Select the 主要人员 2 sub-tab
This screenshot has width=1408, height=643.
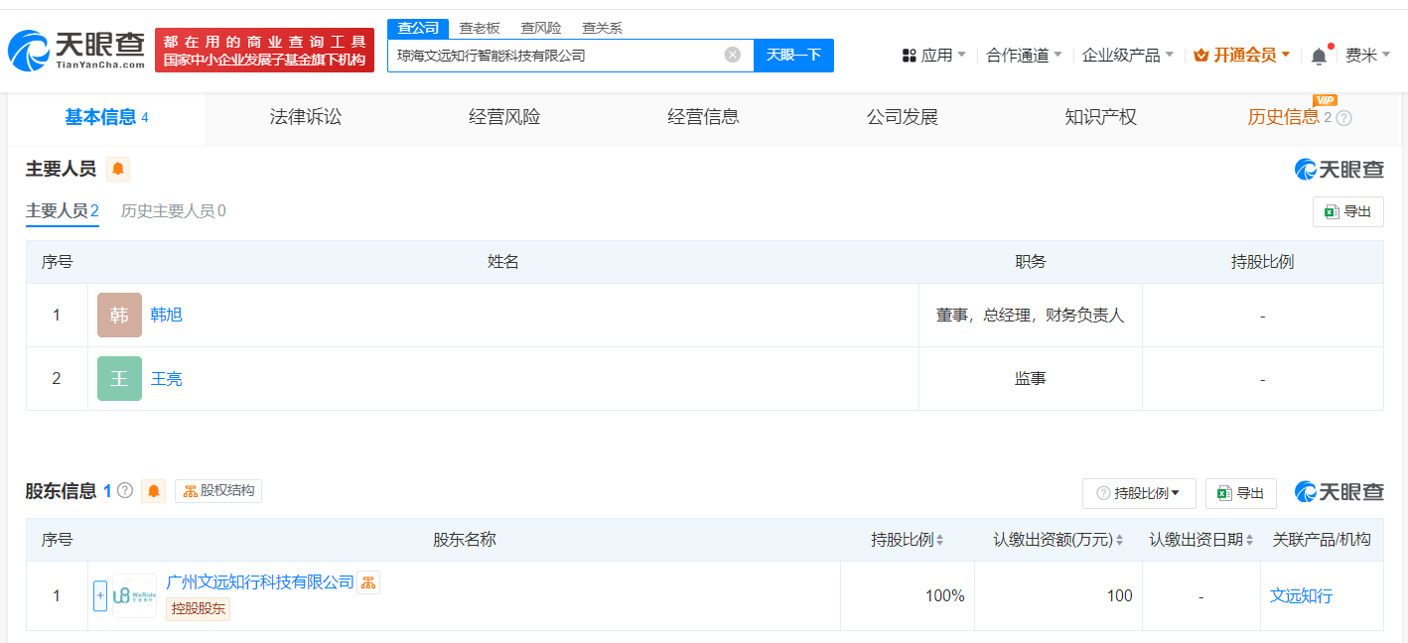[63, 210]
